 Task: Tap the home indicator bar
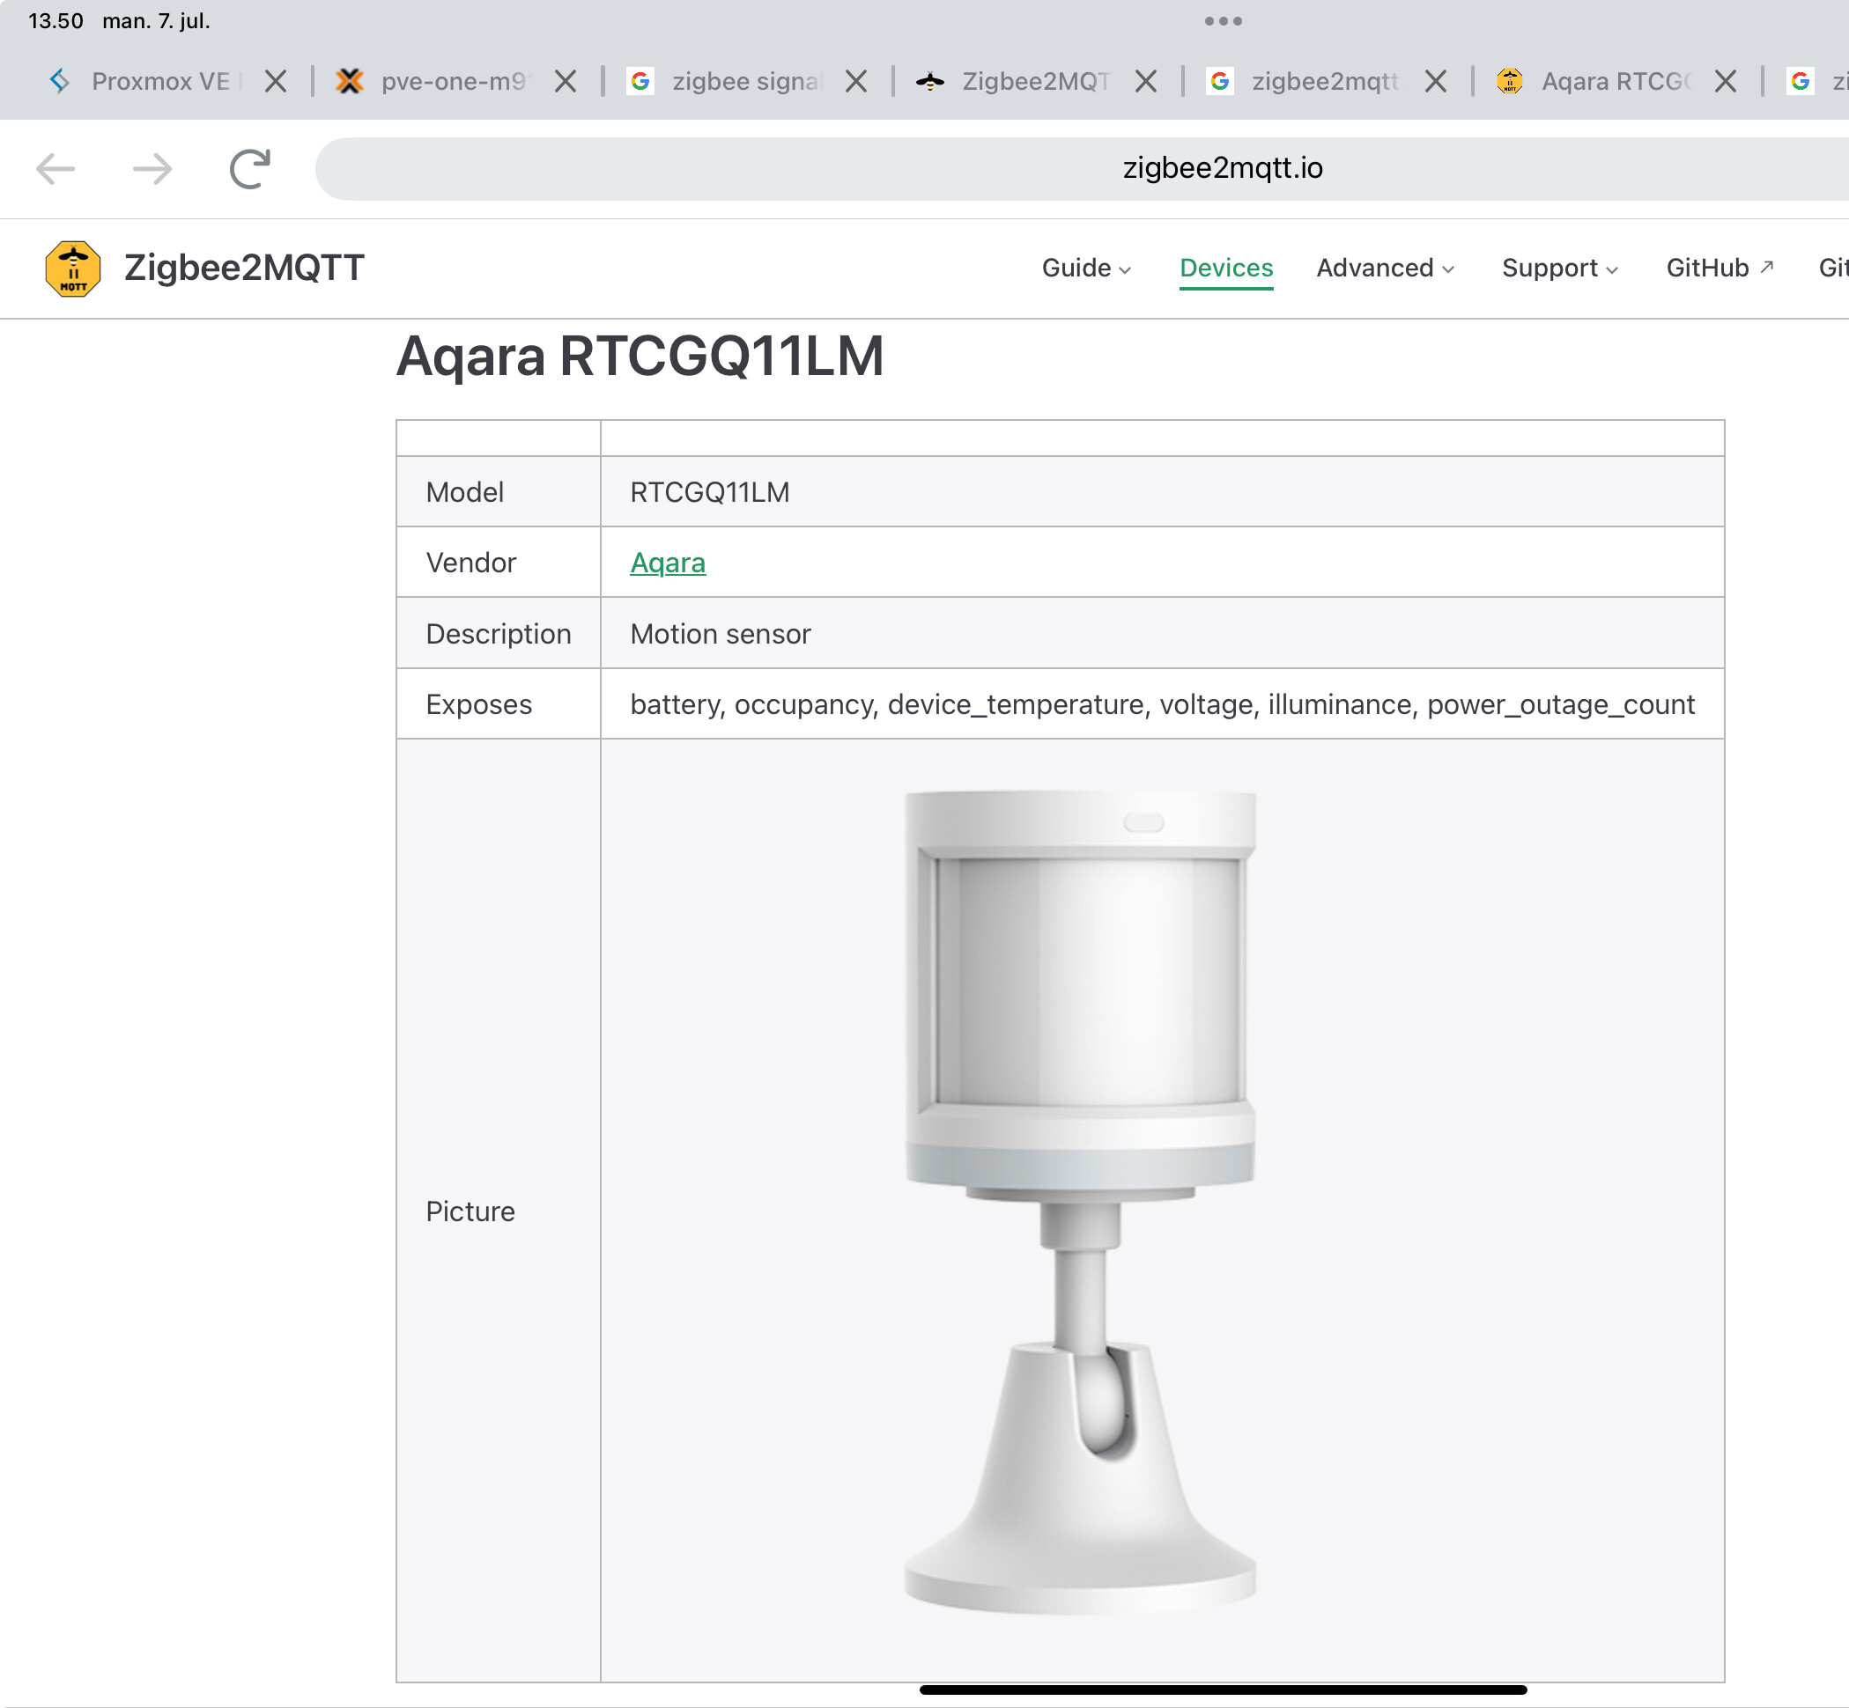1223,1690
